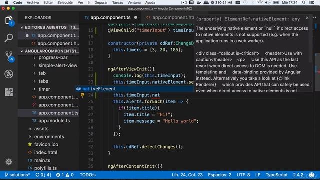Open the Editar menu
The image size is (320, 180).
[x=48, y=2]
